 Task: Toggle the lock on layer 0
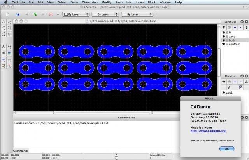(227, 33)
